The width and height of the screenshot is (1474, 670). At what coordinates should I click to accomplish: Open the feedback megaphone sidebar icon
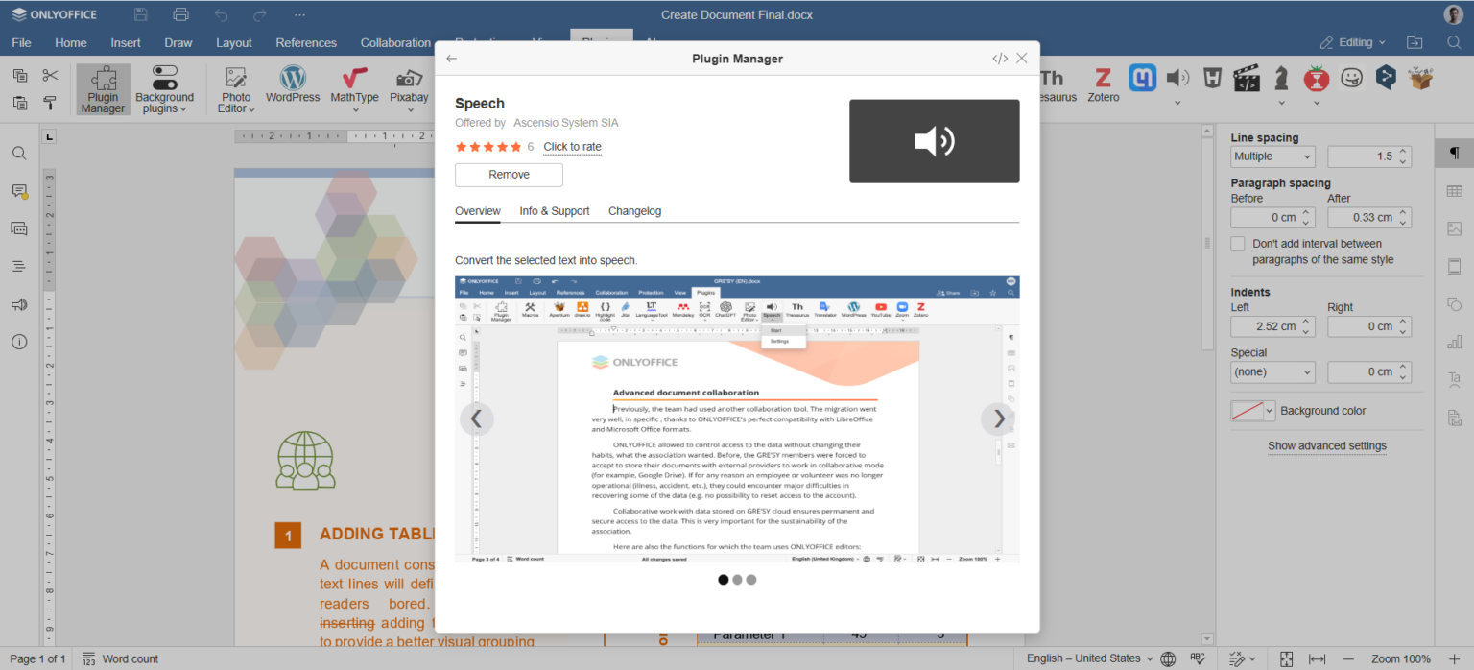(x=19, y=304)
